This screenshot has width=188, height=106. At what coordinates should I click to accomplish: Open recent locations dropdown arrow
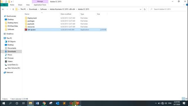(10, 9)
